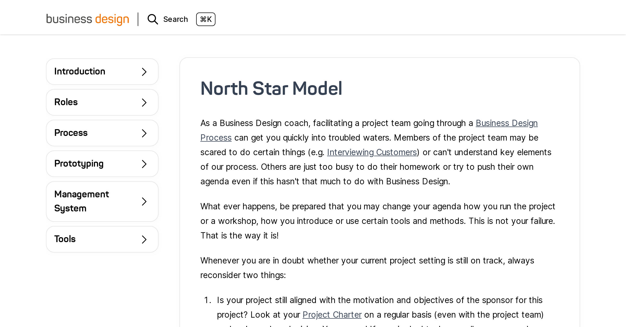Select the North Star Model heading
Image resolution: width=626 pixels, height=327 pixels.
[x=271, y=89]
